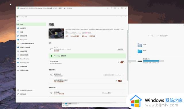Open the 快捷键指南 module in sidebar
Screen dimensions: 184x109
pyautogui.click(x=31, y=66)
